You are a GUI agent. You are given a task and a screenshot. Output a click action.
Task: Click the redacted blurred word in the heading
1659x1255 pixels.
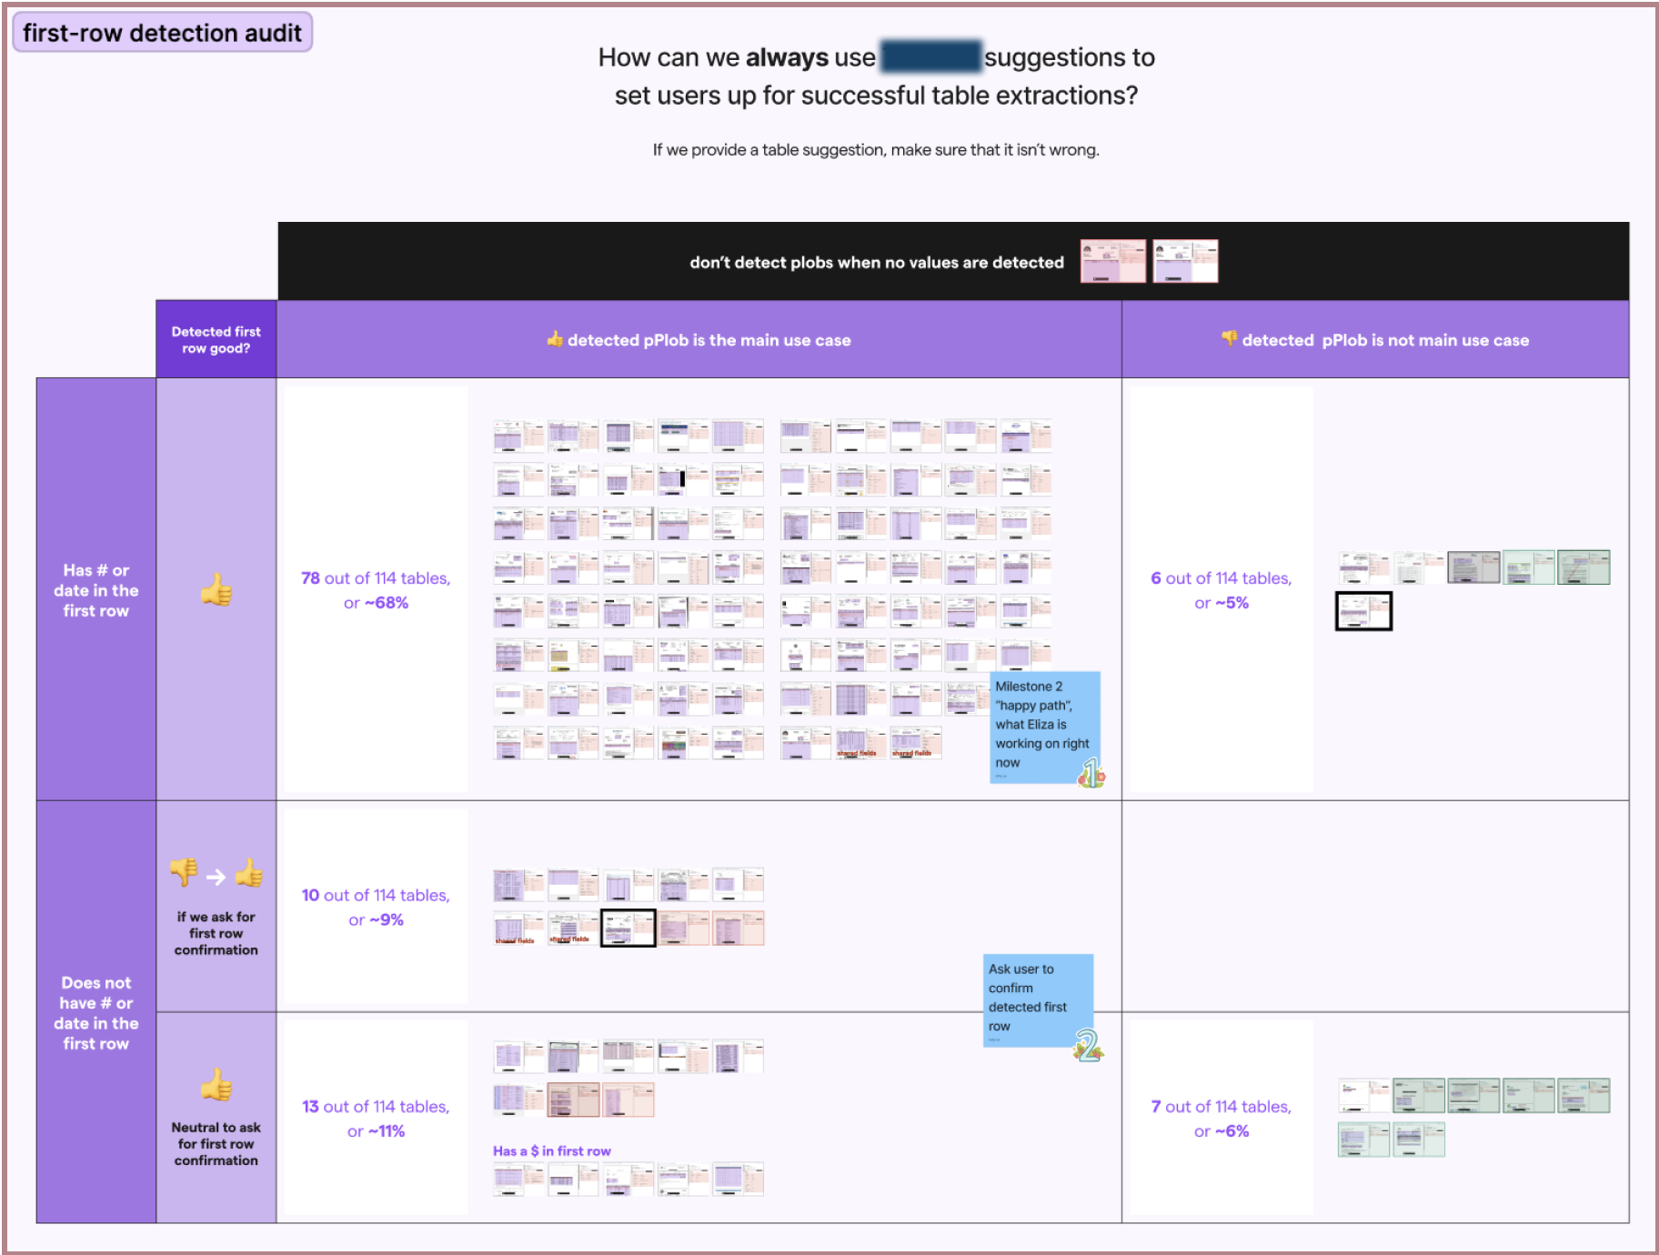pyautogui.click(x=930, y=57)
